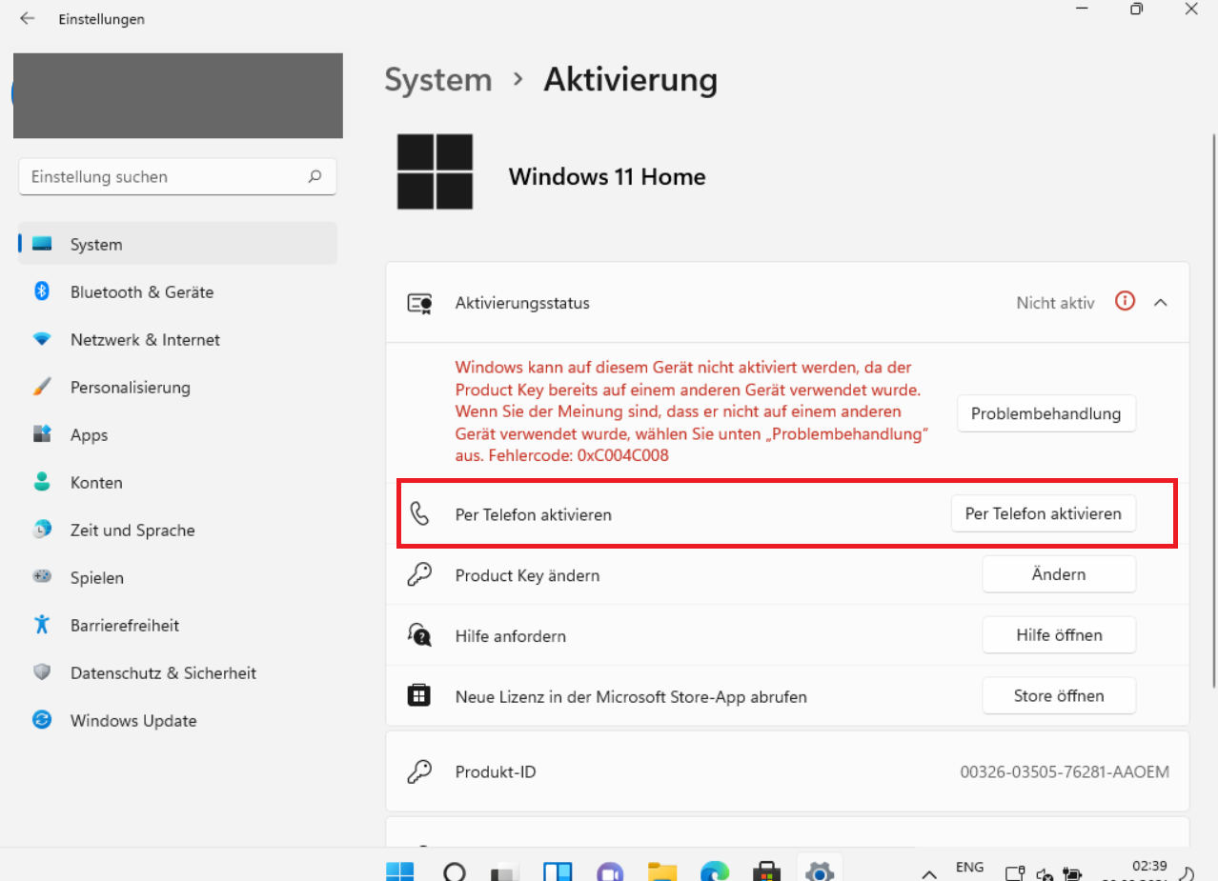Collapse the Aktivierungsstatus section

[x=1160, y=303]
